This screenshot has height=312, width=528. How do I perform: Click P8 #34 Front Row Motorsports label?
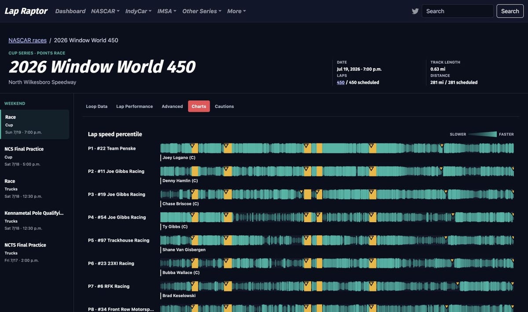coord(121,309)
